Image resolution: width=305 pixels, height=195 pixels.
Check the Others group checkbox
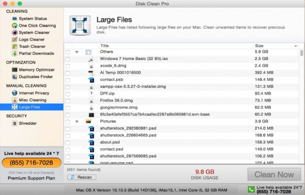[67, 52]
